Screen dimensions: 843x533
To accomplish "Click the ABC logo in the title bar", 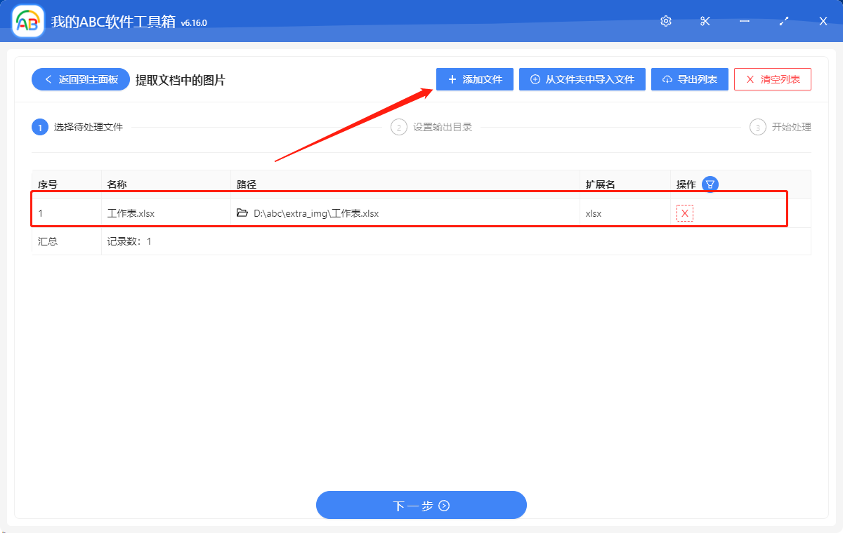I will point(27,20).
